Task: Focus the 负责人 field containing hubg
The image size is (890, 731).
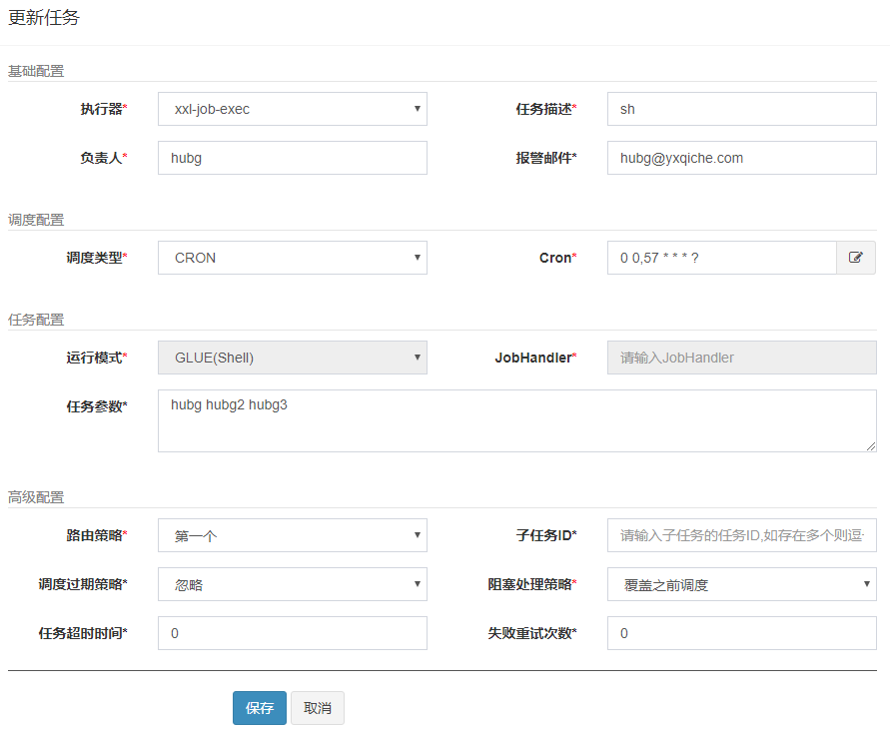Action: tap(293, 158)
